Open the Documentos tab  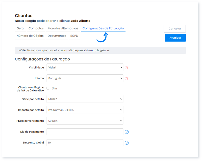pyautogui.click(x=57, y=36)
